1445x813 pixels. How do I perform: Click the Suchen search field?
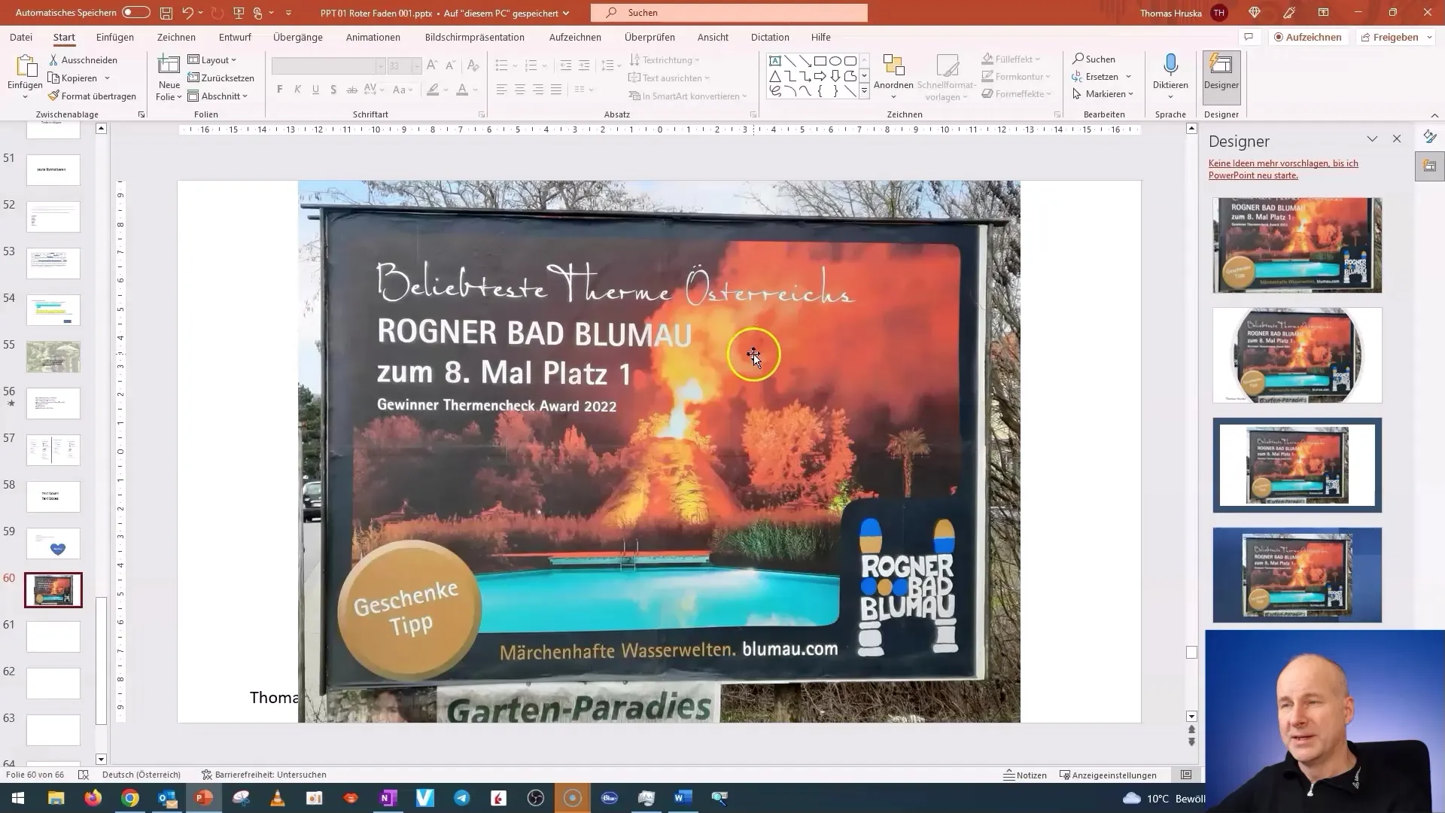pos(729,13)
